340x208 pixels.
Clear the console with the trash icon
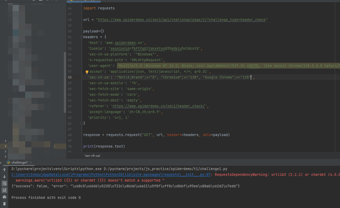coord(4,204)
